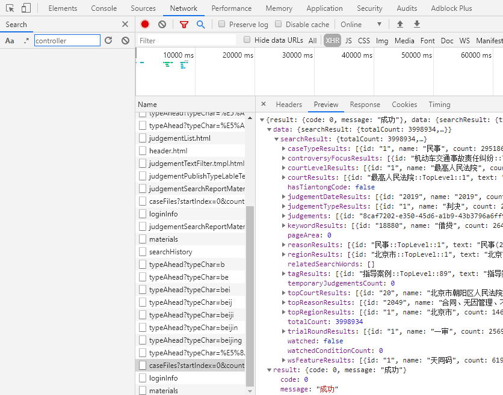Image resolution: width=503 pixels, height=395 pixels.
Task: Close the Search panel
Action: [x=125, y=24]
